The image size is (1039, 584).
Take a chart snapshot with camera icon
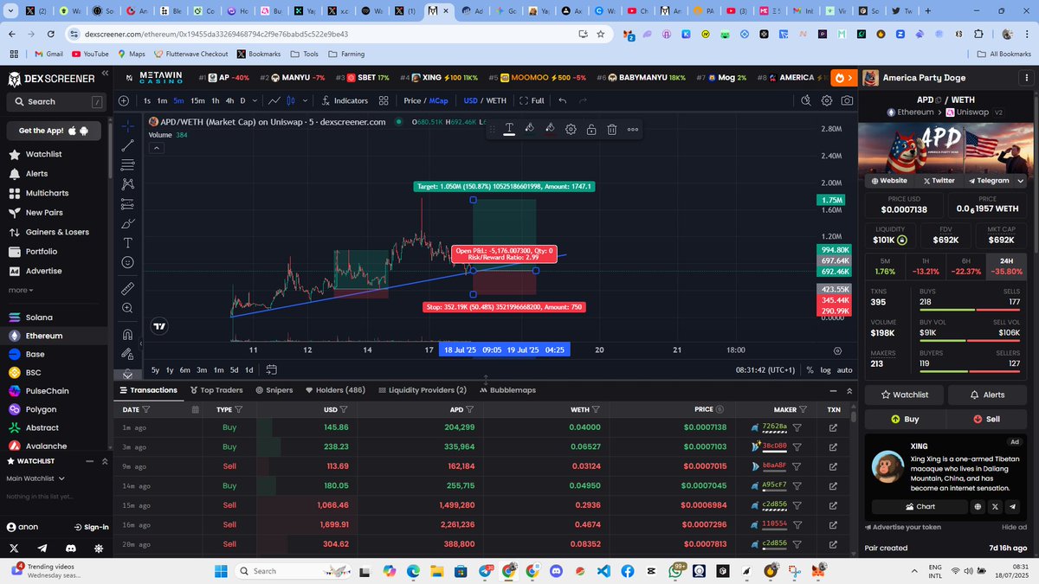point(847,100)
